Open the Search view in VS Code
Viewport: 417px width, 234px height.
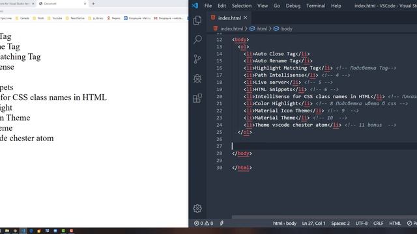point(197,40)
